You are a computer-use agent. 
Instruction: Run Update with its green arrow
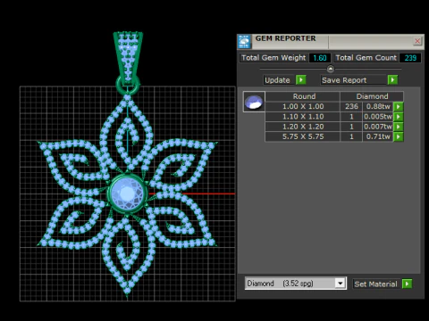301,80
